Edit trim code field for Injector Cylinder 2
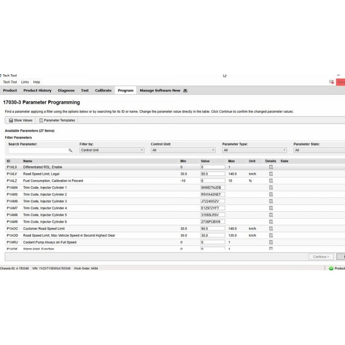345x345 pixels. (213, 194)
